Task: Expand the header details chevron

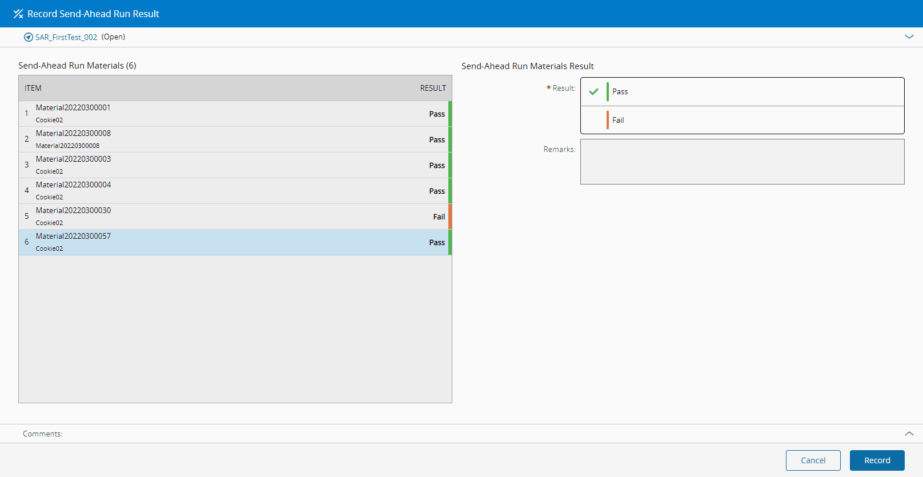Action: [909, 37]
